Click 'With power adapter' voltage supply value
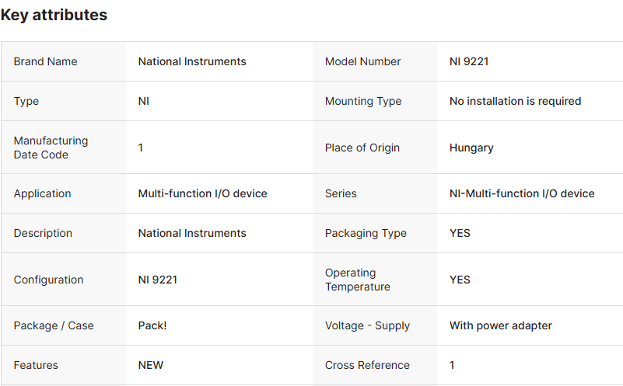This screenshot has width=623, height=386. tap(501, 325)
